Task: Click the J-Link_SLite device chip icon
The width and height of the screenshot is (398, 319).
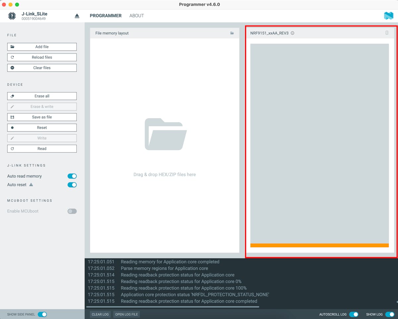Action: click(x=12, y=16)
